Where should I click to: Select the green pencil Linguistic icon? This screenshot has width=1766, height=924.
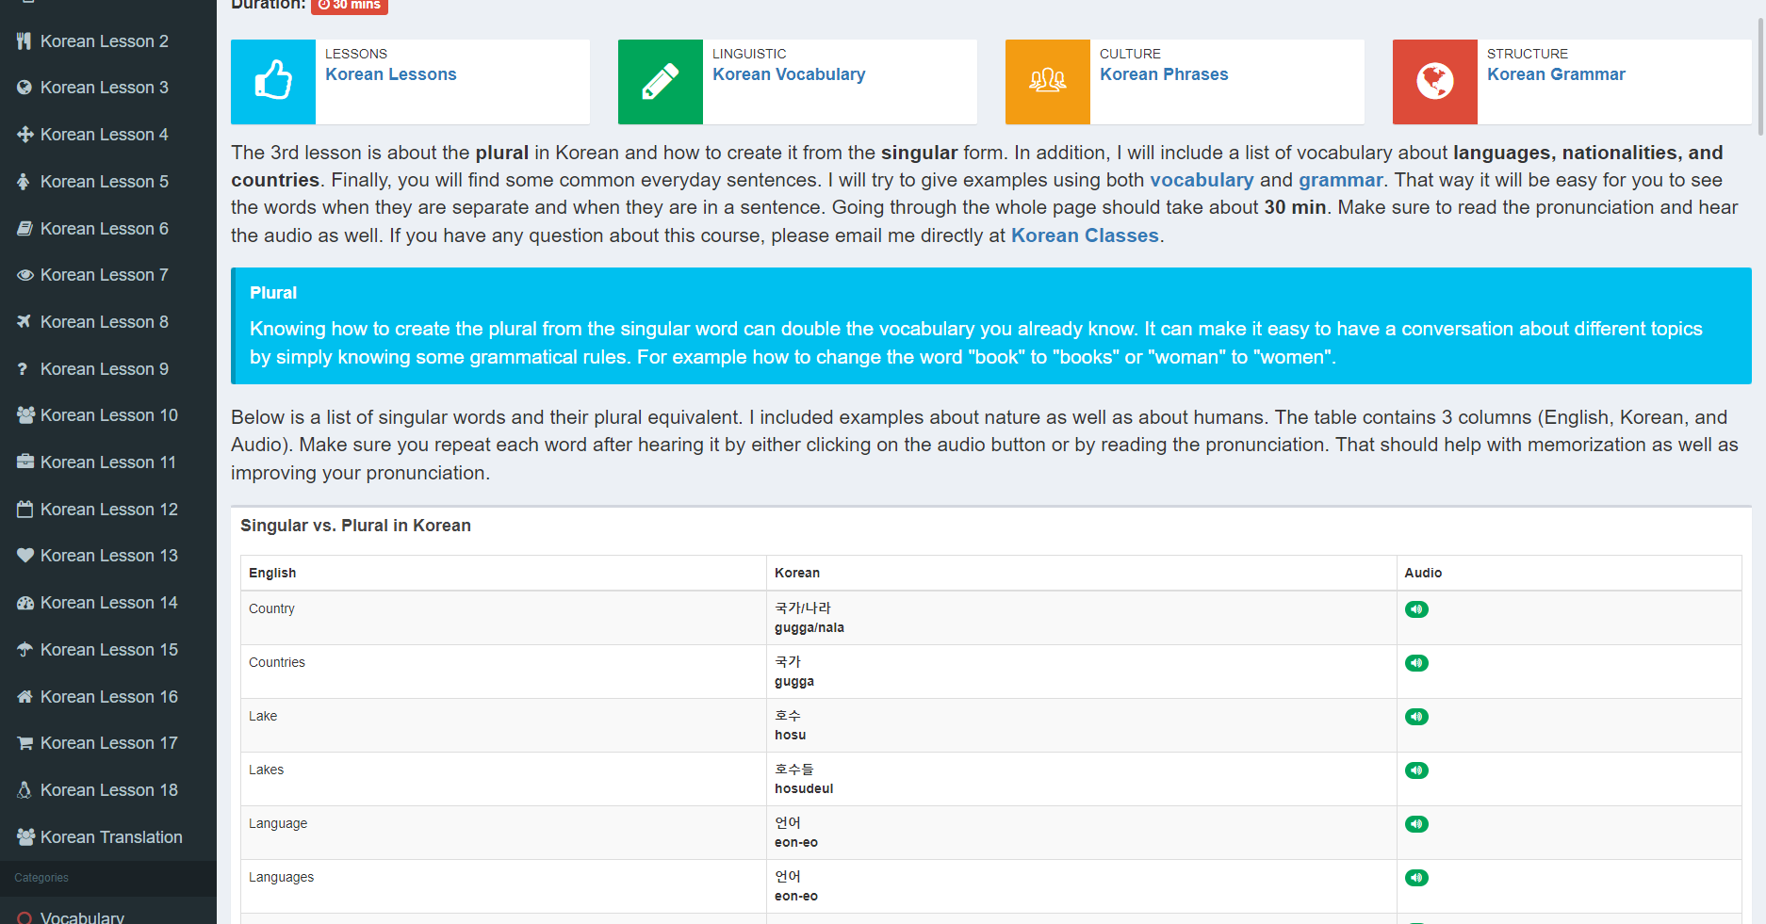tap(660, 82)
